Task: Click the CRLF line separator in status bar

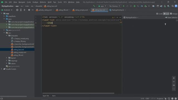Action: [x=147, y=99]
